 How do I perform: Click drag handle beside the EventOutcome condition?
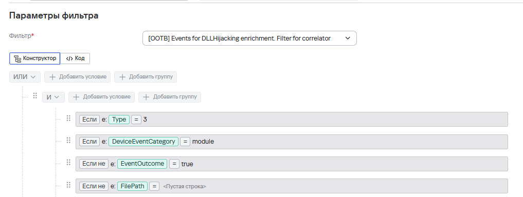[x=68, y=163]
